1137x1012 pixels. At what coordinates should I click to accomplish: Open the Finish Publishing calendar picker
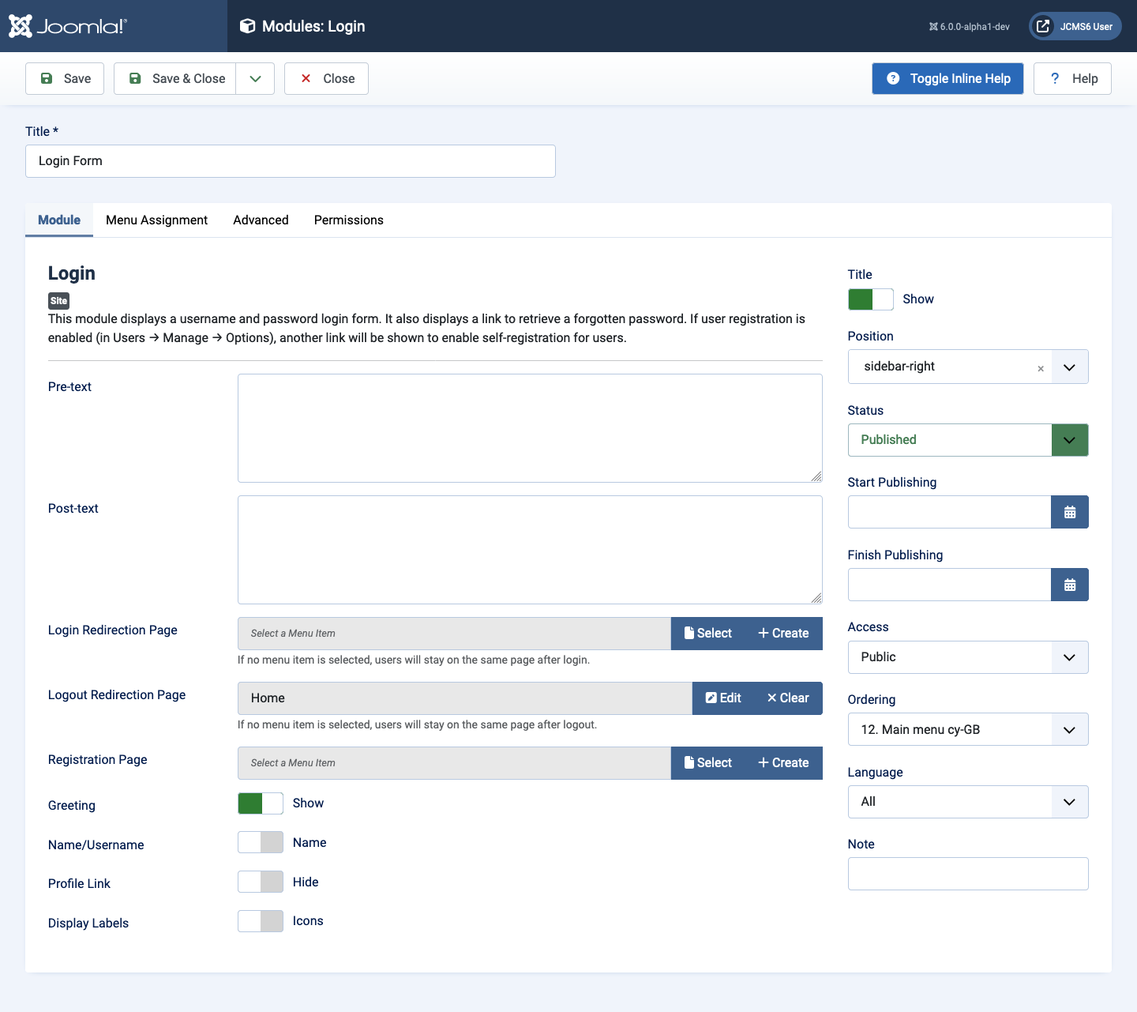pyautogui.click(x=1070, y=585)
